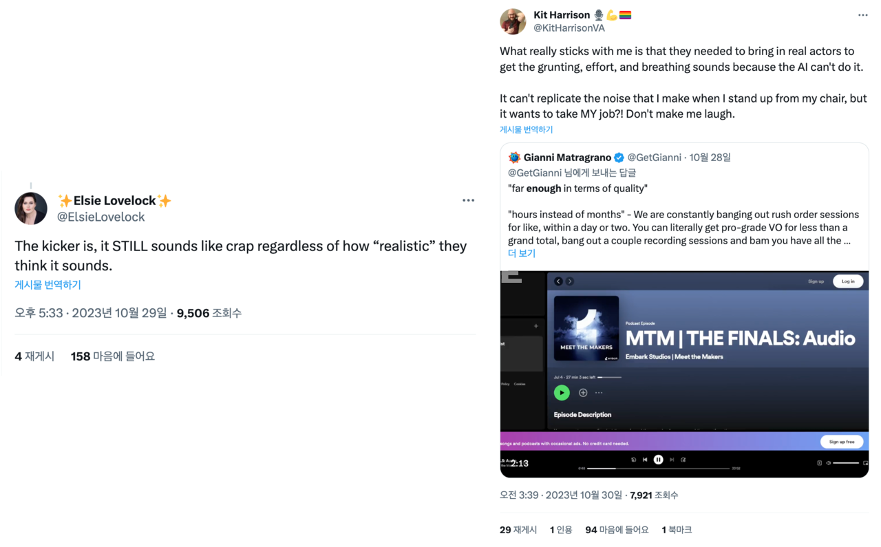
Task: Click Gianni Matragrano's verified badge
Action: click(619, 158)
